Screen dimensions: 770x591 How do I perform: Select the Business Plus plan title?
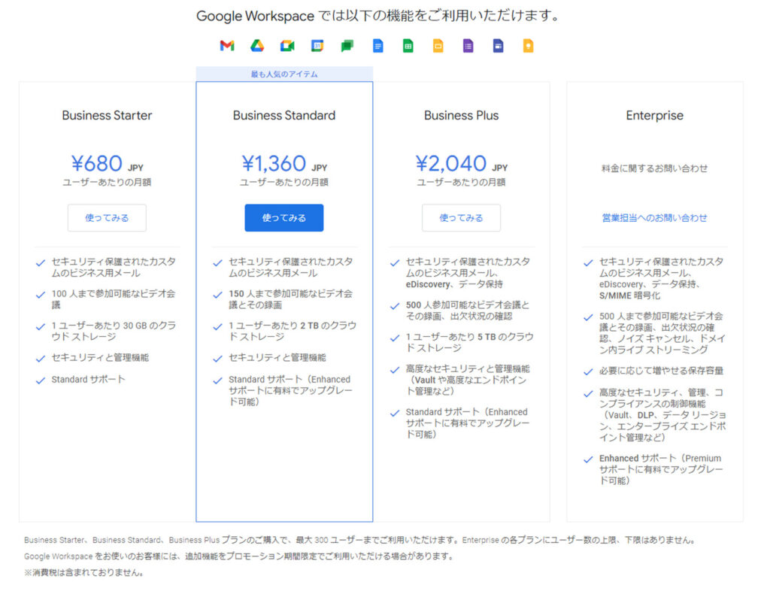pos(461,115)
